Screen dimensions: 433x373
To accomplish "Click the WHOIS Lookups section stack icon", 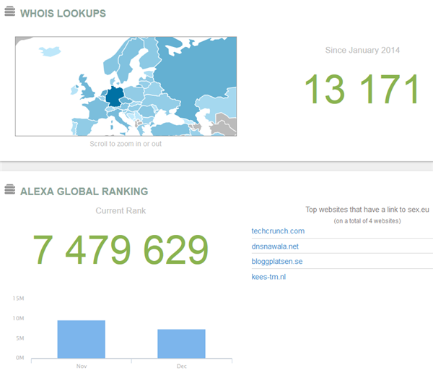I will pyautogui.click(x=9, y=11).
